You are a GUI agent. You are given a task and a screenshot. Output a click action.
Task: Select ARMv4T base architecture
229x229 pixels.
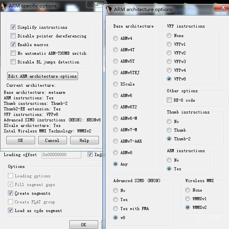point(115,50)
